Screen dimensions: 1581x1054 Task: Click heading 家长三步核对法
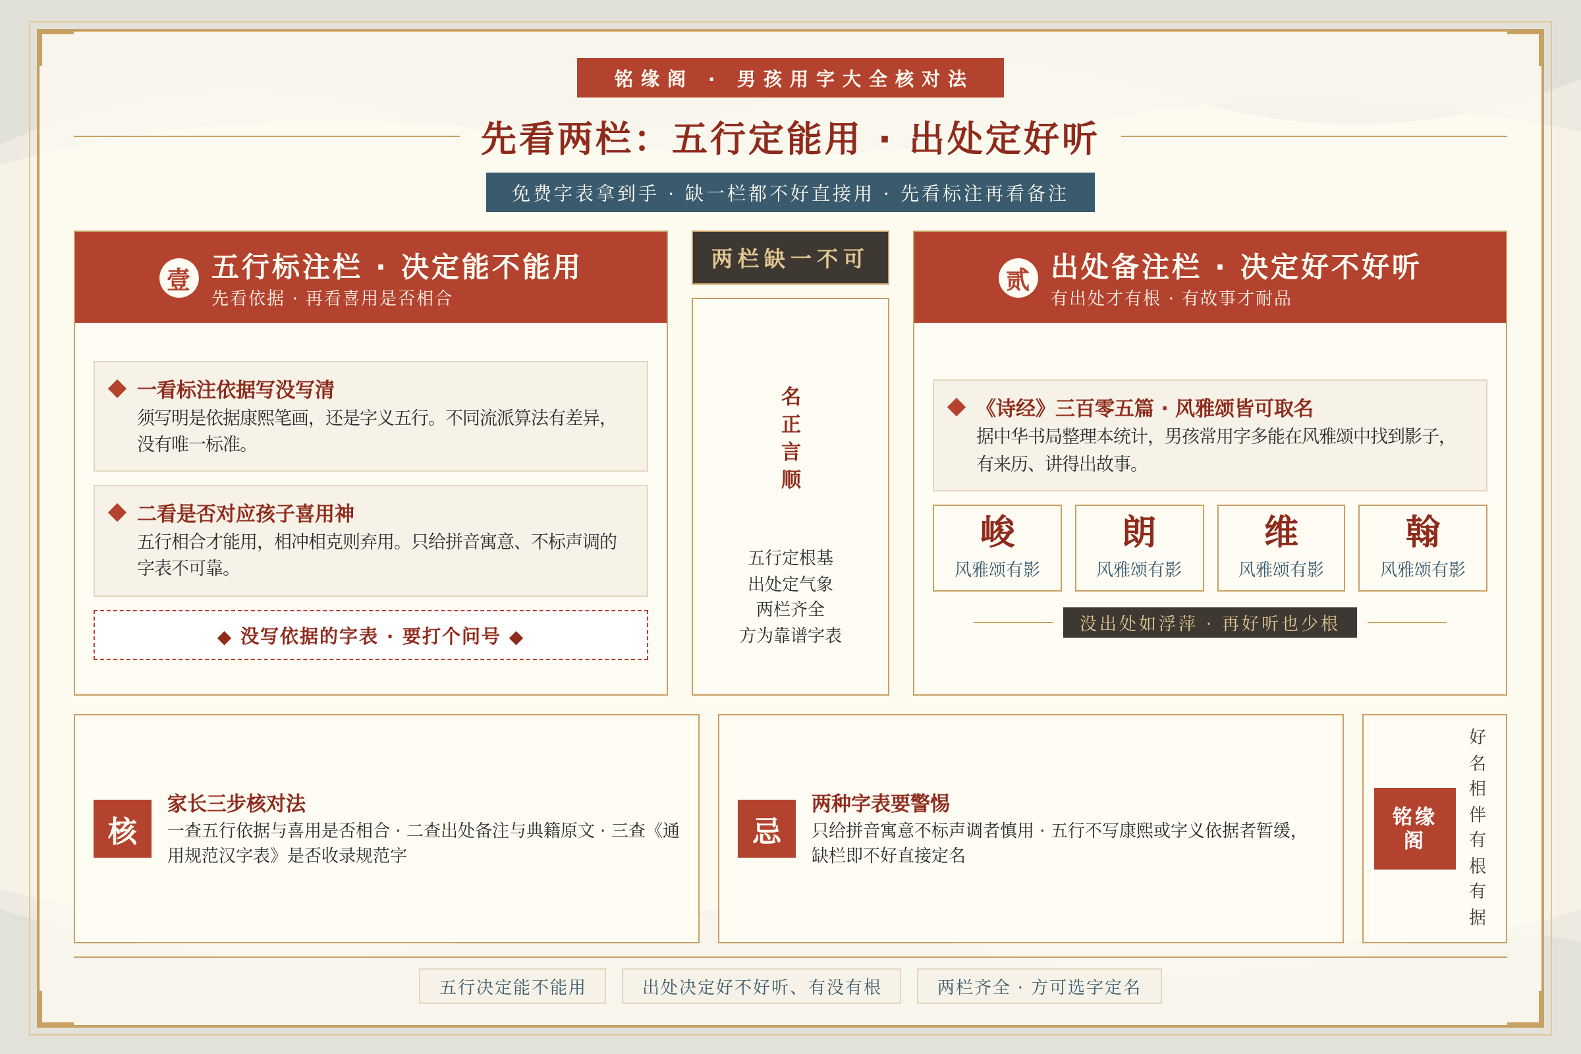[236, 803]
